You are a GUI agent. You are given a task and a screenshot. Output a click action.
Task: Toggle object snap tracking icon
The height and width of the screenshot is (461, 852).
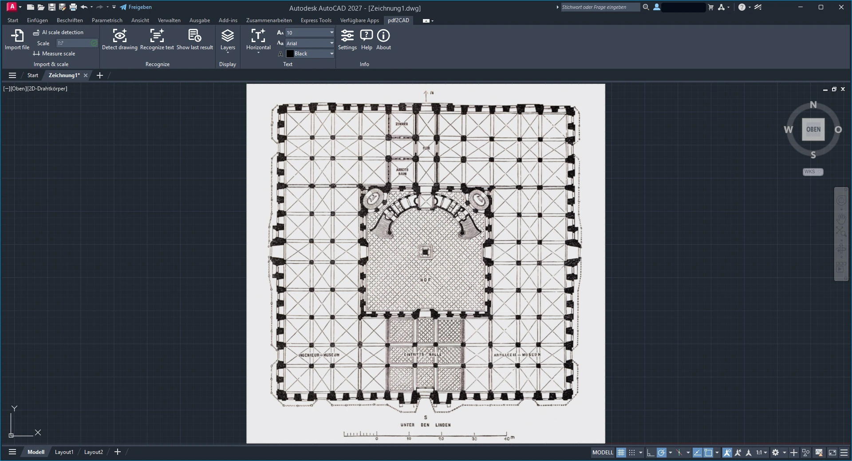coord(697,453)
